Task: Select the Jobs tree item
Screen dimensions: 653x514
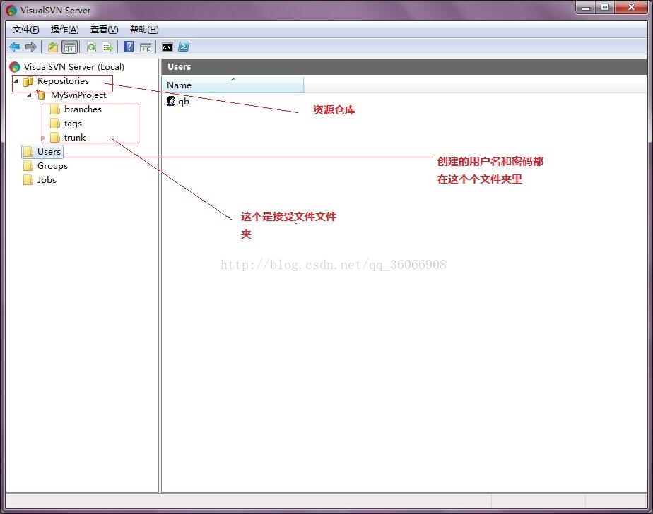Action: pos(47,180)
